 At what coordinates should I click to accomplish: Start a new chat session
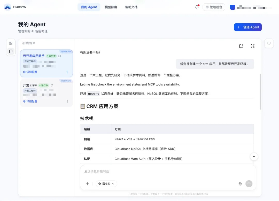(x=241, y=46)
